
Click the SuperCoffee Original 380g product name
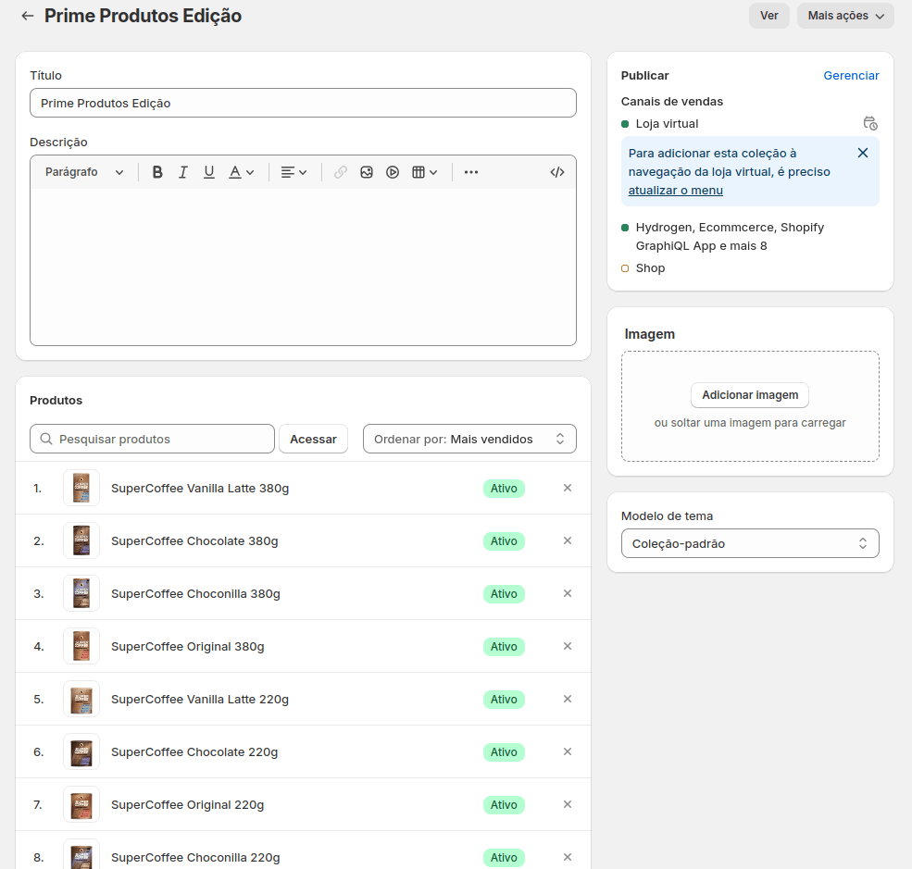pos(187,646)
